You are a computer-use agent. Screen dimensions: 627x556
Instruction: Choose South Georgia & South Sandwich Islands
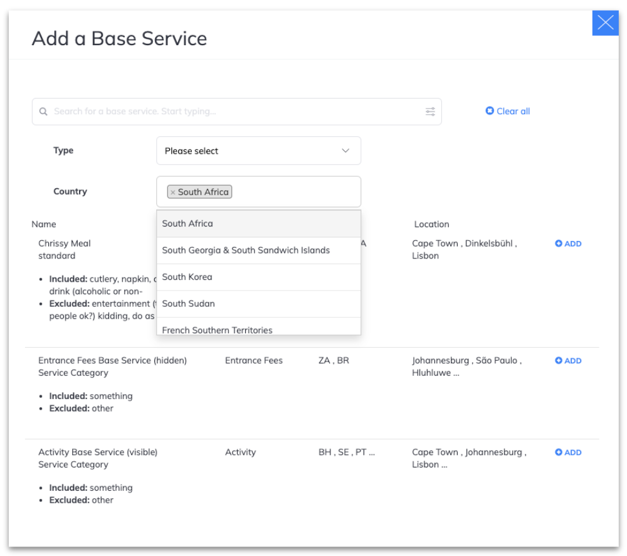pos(258,250)
